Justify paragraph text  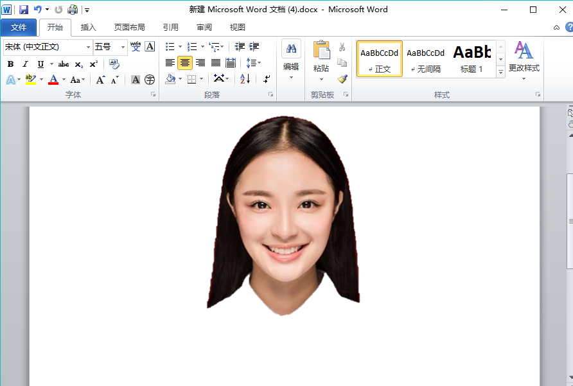216,63
